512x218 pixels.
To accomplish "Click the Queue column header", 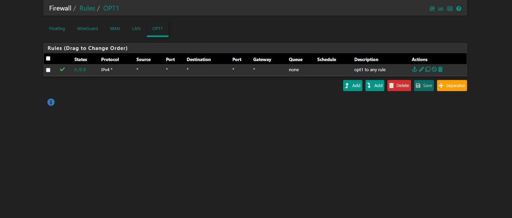I will pos(296,59).
